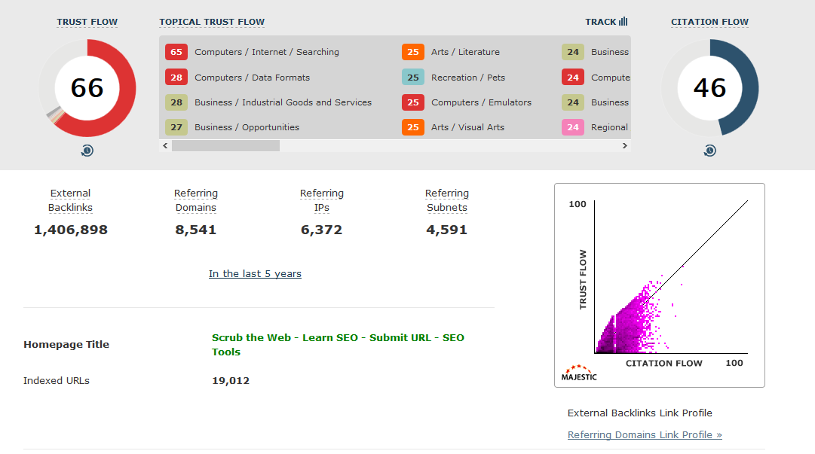Open the Recreation / Pets topic
This screenshot has width=815, height=454.
tap(467, 78)
